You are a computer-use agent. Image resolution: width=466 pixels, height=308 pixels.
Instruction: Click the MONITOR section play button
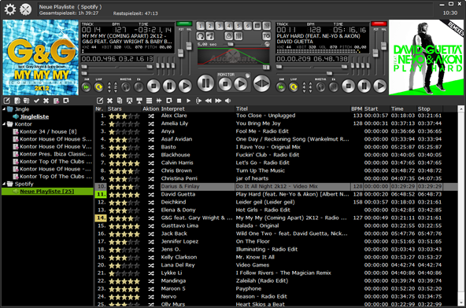pyautogui.click(x=241, y=84)
